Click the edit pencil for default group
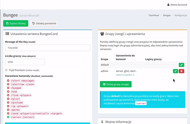The width and height of the screenshot is (190, 124). tap(181, 65)
